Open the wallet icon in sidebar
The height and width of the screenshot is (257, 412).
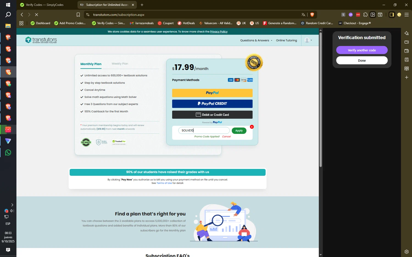407,51
